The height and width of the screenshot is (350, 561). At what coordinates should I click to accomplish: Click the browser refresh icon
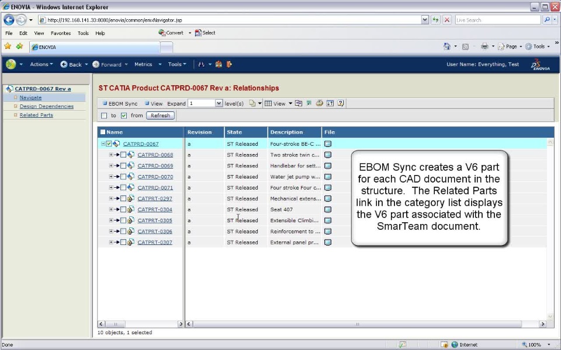tap(435, 20)
